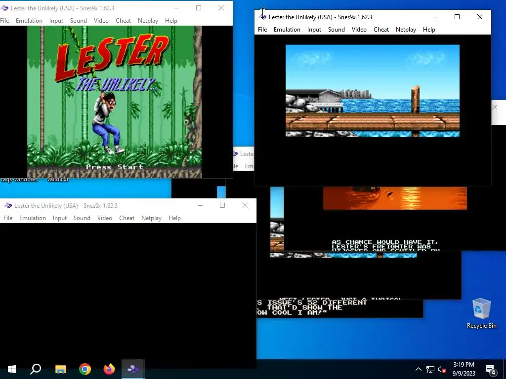Open File menu in bottom-left Snes9x window

click(8, 218)
